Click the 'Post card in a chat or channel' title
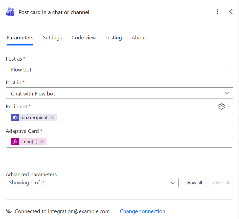The image size is (239, 219). pos(54,12)
